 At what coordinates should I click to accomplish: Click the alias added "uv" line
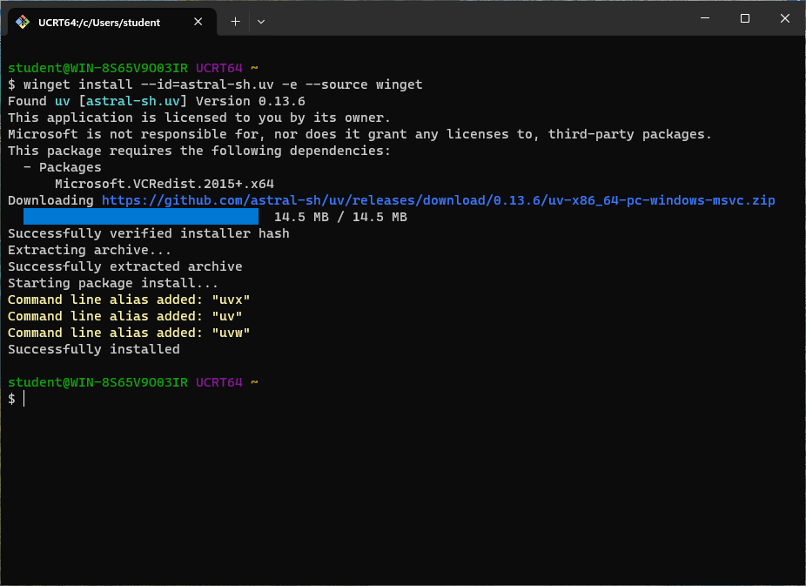125,316
